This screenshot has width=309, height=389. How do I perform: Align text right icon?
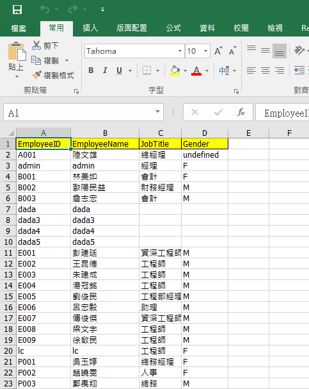pyautogui.click(x=280, y=70)
